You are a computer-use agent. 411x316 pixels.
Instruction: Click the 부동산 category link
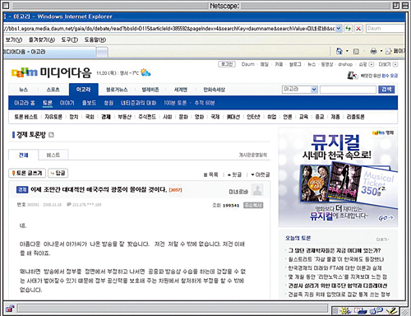pyautogui.click(x=124, y=117)
